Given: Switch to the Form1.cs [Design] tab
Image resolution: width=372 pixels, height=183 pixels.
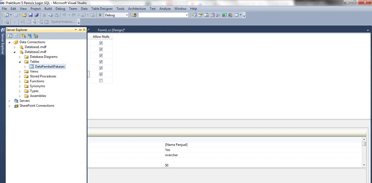Looking at the screenshot, I should pyautogui.click(x=111, y=30).
